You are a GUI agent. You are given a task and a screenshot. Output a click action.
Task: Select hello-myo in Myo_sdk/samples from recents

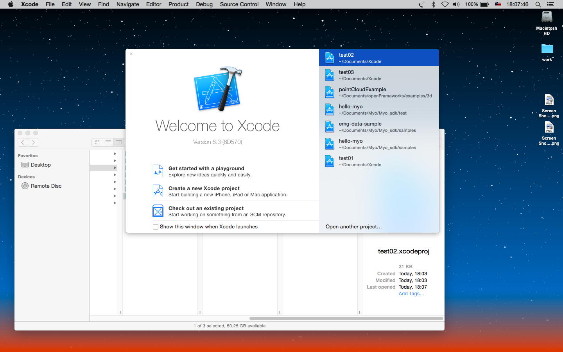(x=379, y=144)
